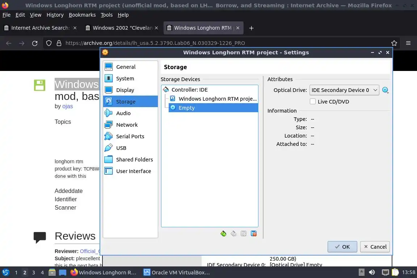Select the Storage settings category
The image size is (417, 278).
coord(130,102)
